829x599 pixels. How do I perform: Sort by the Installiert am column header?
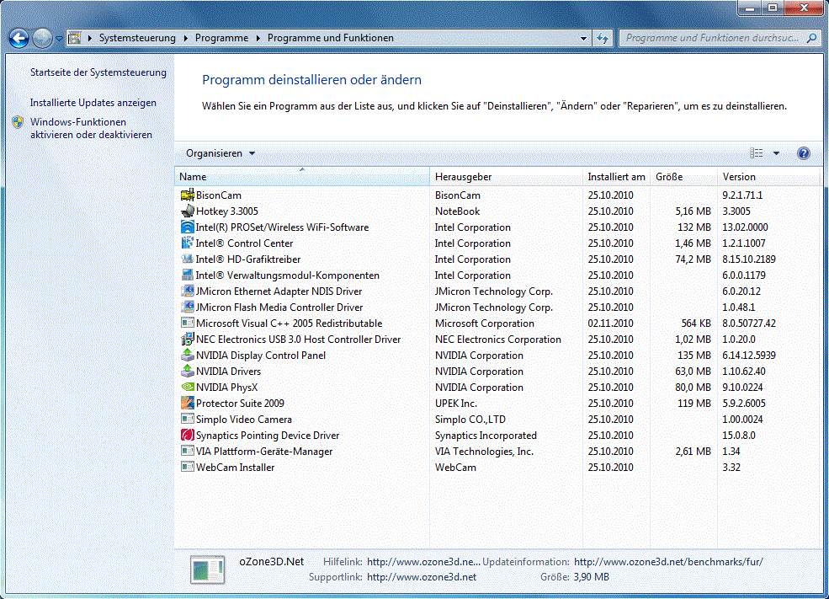coord(616,177)
